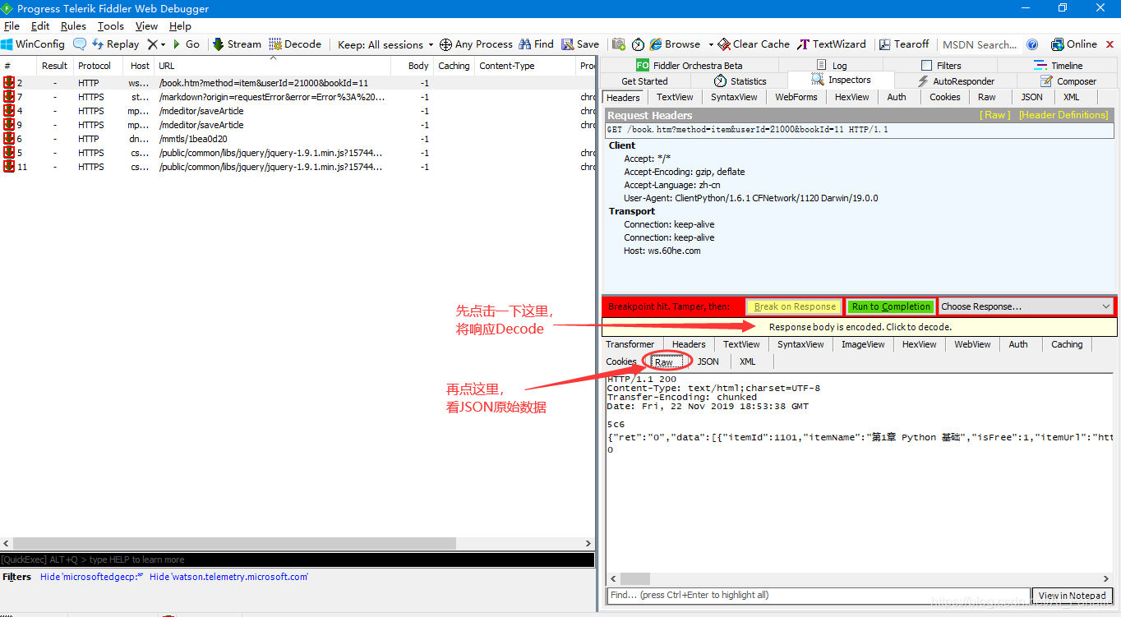The height and width of the screenshot is (617, 1121).
Task: Select request TextView inspector tab
Action: point(675,97)
